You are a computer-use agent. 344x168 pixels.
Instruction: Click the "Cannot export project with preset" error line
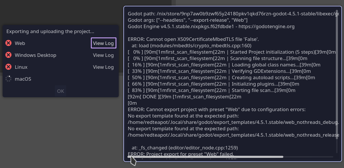pos(217,109)
